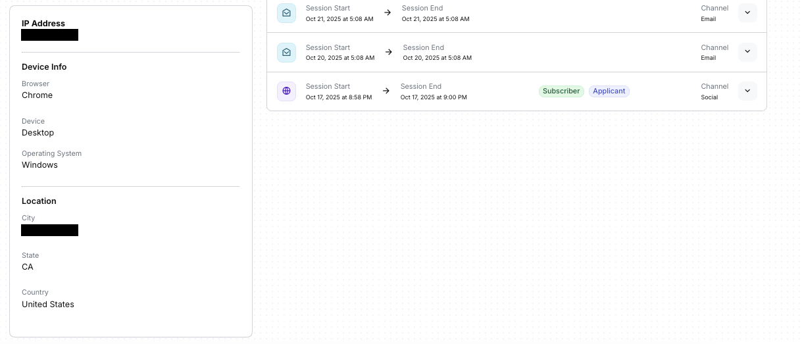
Task: Expand the Oct 20 email session row
Action: click(747, 53)
